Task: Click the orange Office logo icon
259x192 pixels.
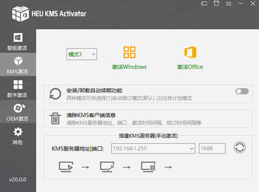Action: [x=190, y=52]
